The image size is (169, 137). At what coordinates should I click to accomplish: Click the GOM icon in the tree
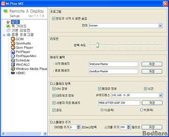pyautogui.click(x=13, y=39)
